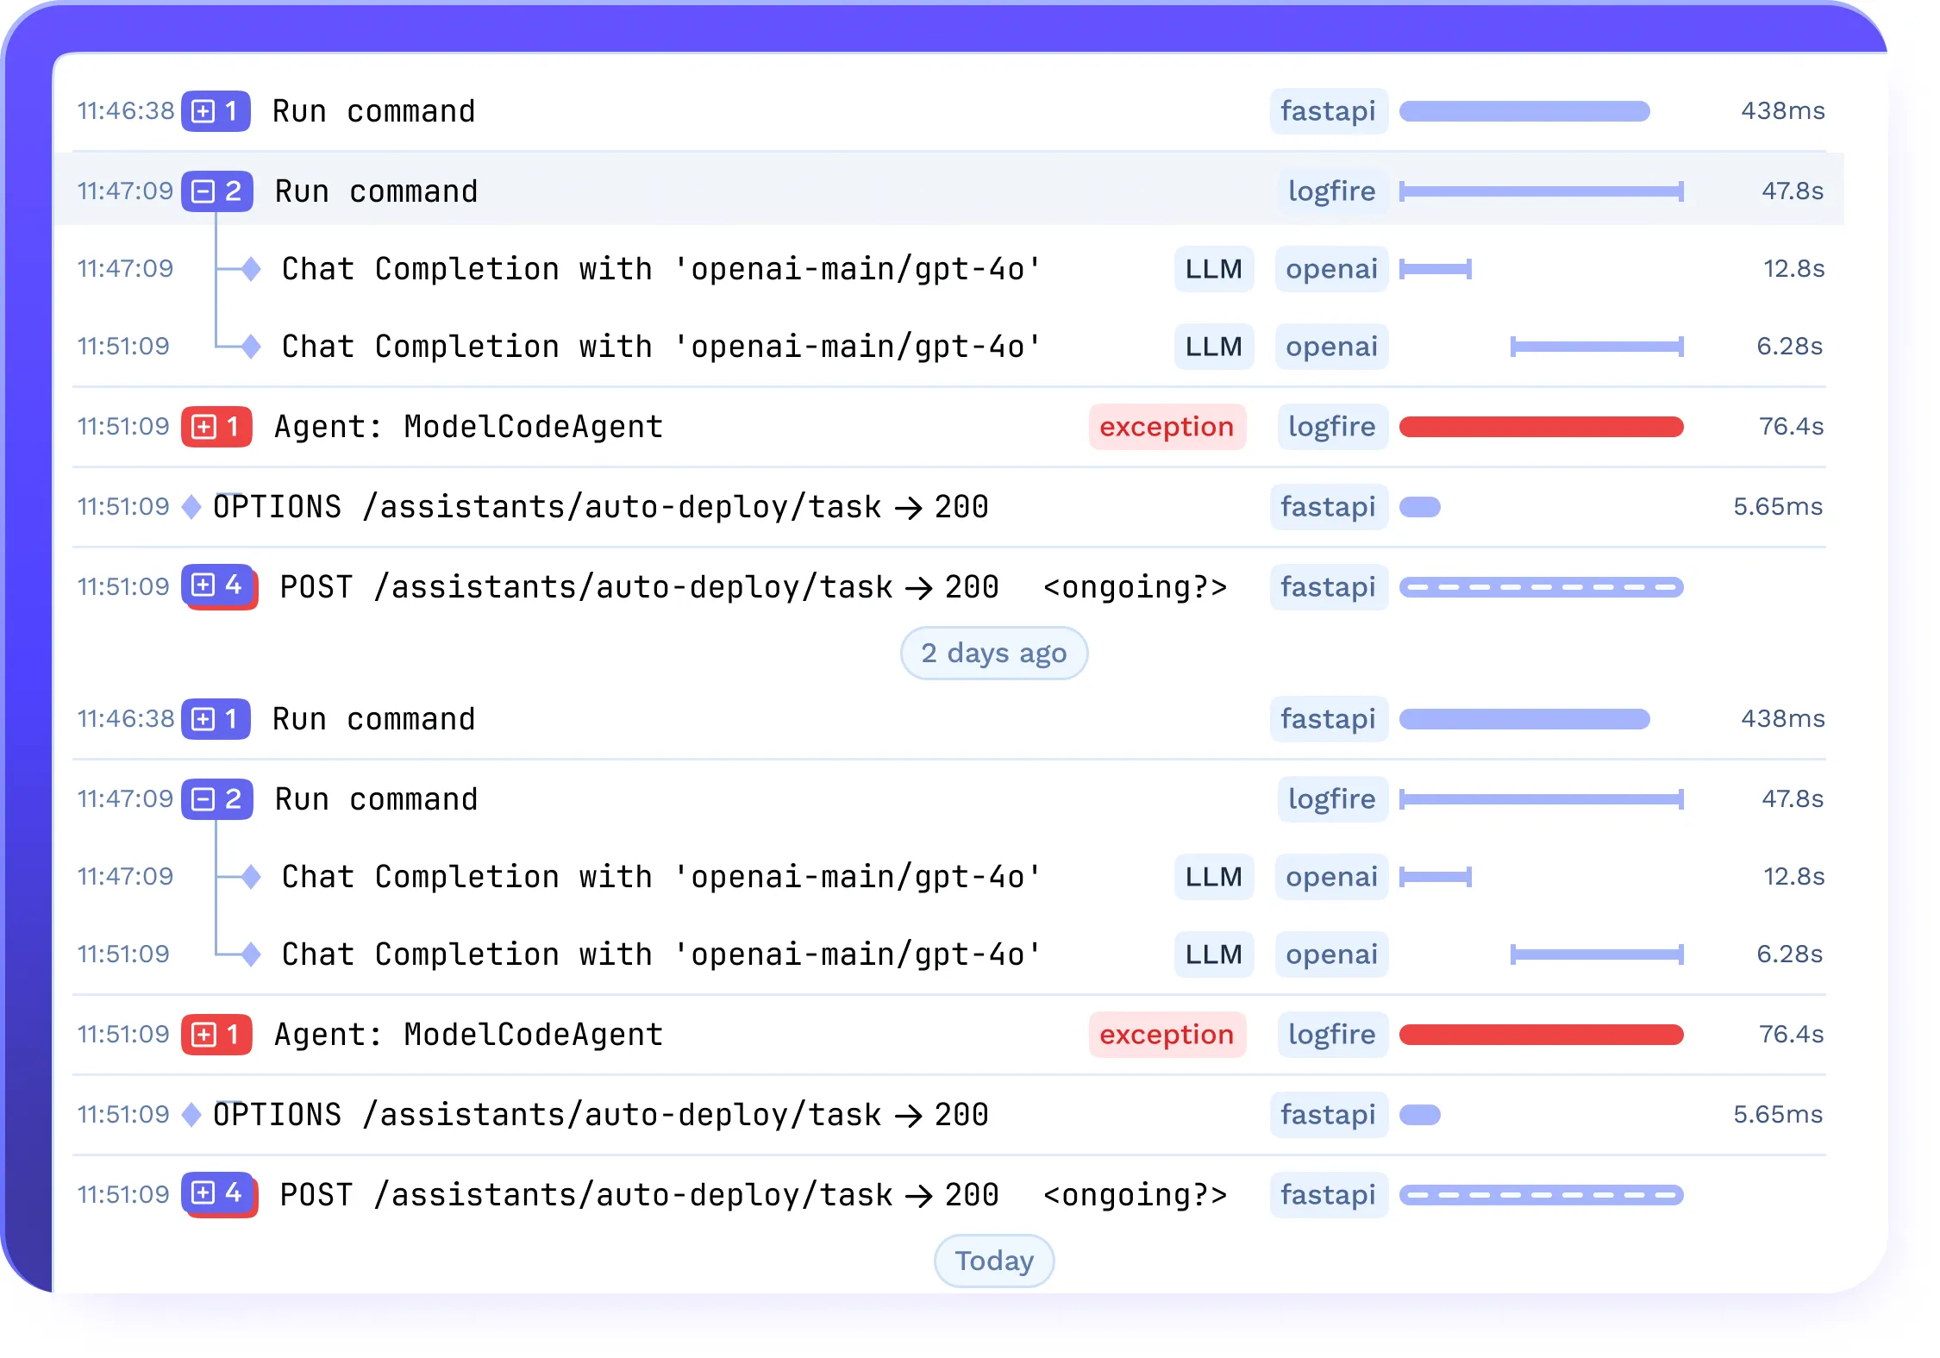
Task: Collapse the highlighted Run command span
Action: click(x=203, y=191)
